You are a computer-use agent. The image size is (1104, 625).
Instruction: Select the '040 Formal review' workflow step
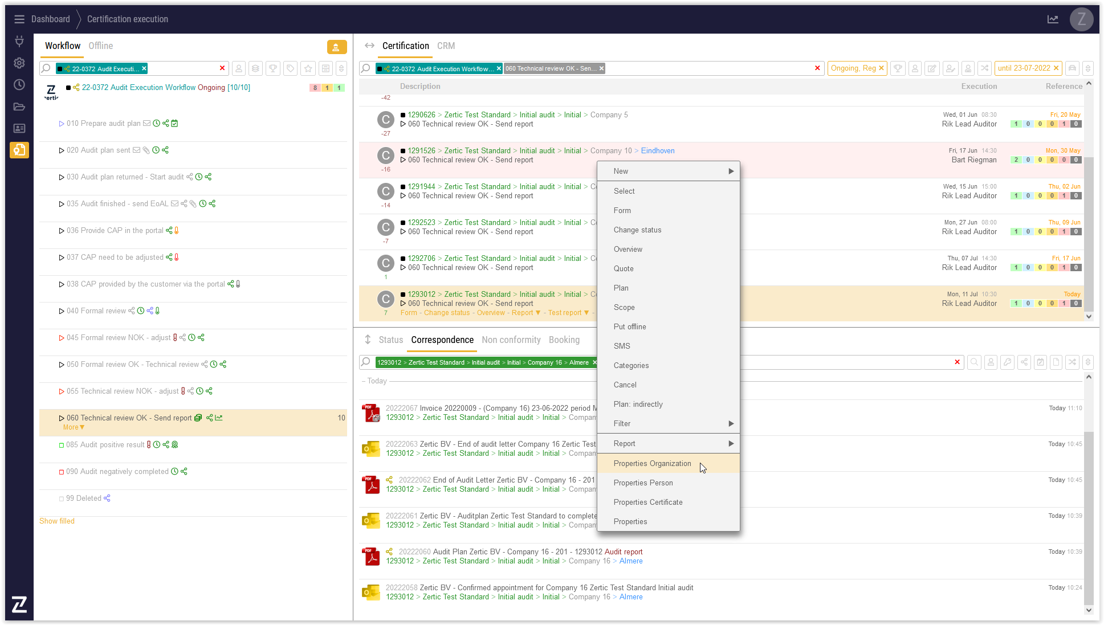click(x=96, y=311)
